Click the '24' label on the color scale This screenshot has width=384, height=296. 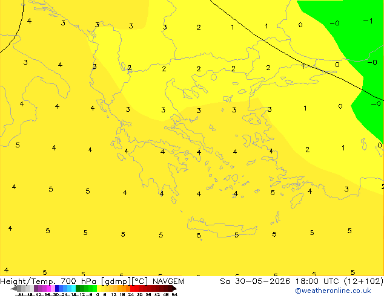click(x=131, y=294)
